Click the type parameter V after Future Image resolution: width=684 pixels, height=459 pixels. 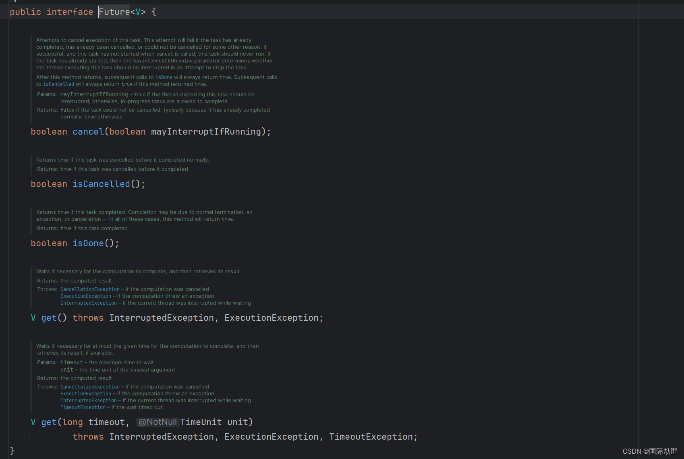click(138, 12)
